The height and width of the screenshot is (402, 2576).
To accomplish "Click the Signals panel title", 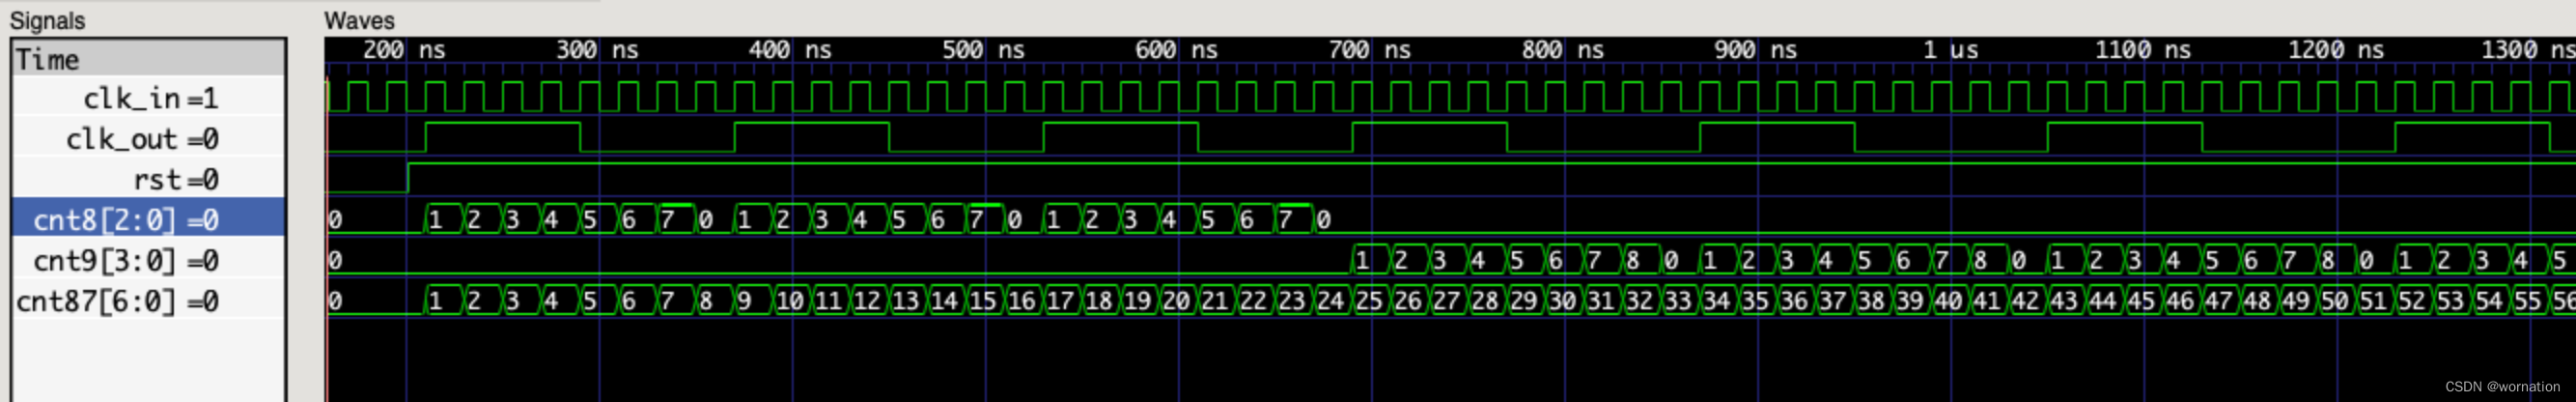I will (47, 20).
